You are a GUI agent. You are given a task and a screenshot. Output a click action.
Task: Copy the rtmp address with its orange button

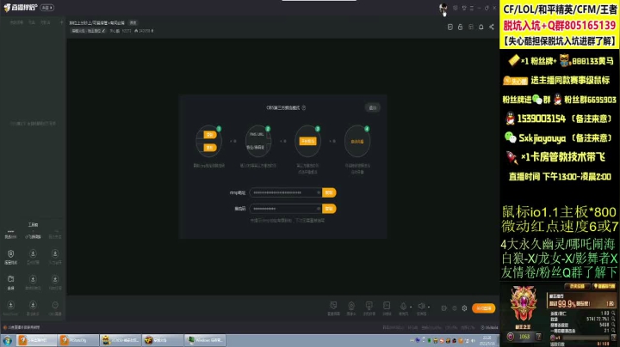tap(329, 192)
